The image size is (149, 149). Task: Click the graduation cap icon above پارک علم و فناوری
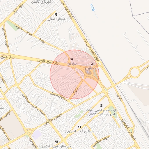pos(101,105)
